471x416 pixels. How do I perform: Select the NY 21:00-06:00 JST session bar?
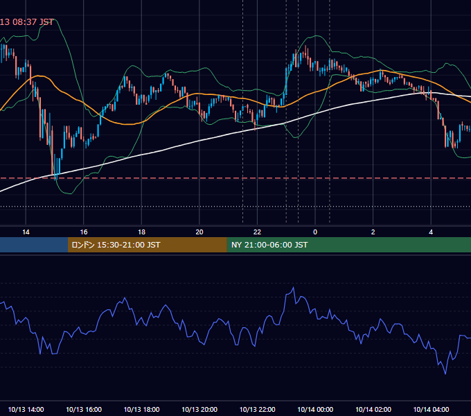click(348, 245)
